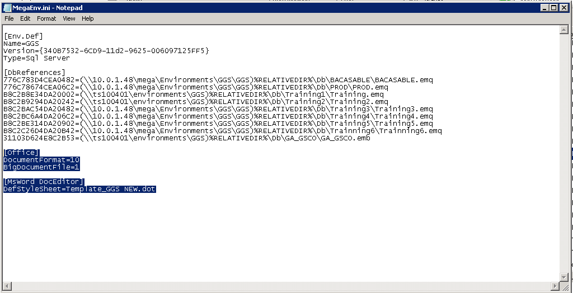This screenshot has width=573, height=293.
Task: Open the Edit menu
Action: click(25, 18)
